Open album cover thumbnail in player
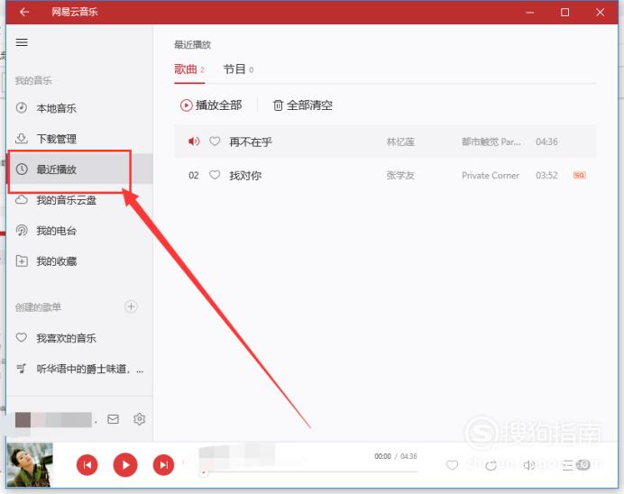 tap(30, 465)
